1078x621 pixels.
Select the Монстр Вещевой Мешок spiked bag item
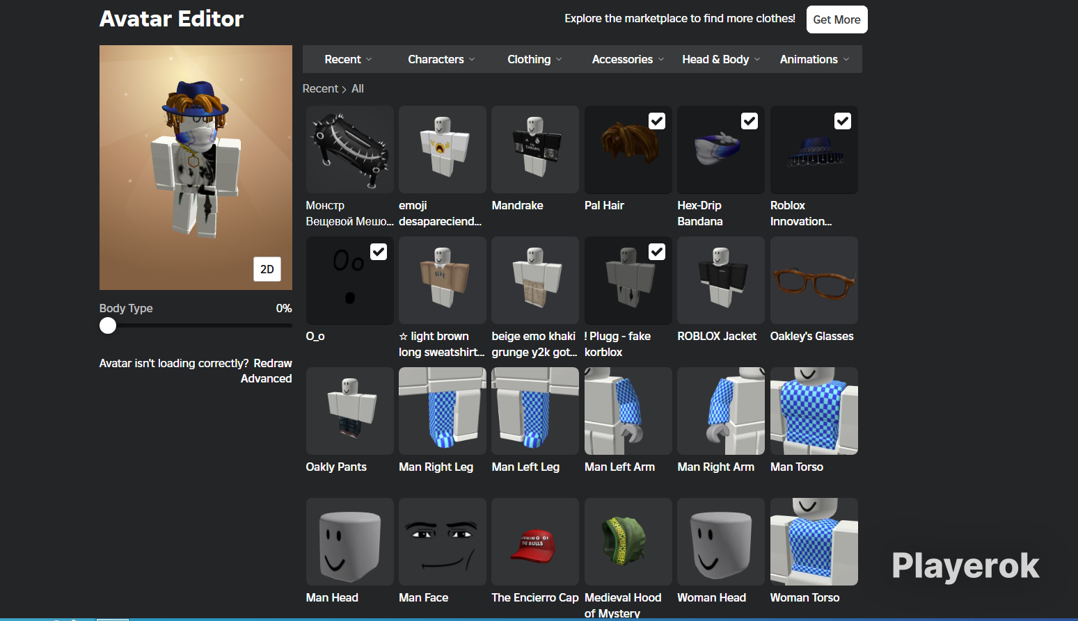350,150
